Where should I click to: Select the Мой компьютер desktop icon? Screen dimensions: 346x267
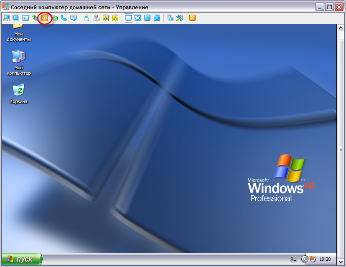click(x=19, y=63)
